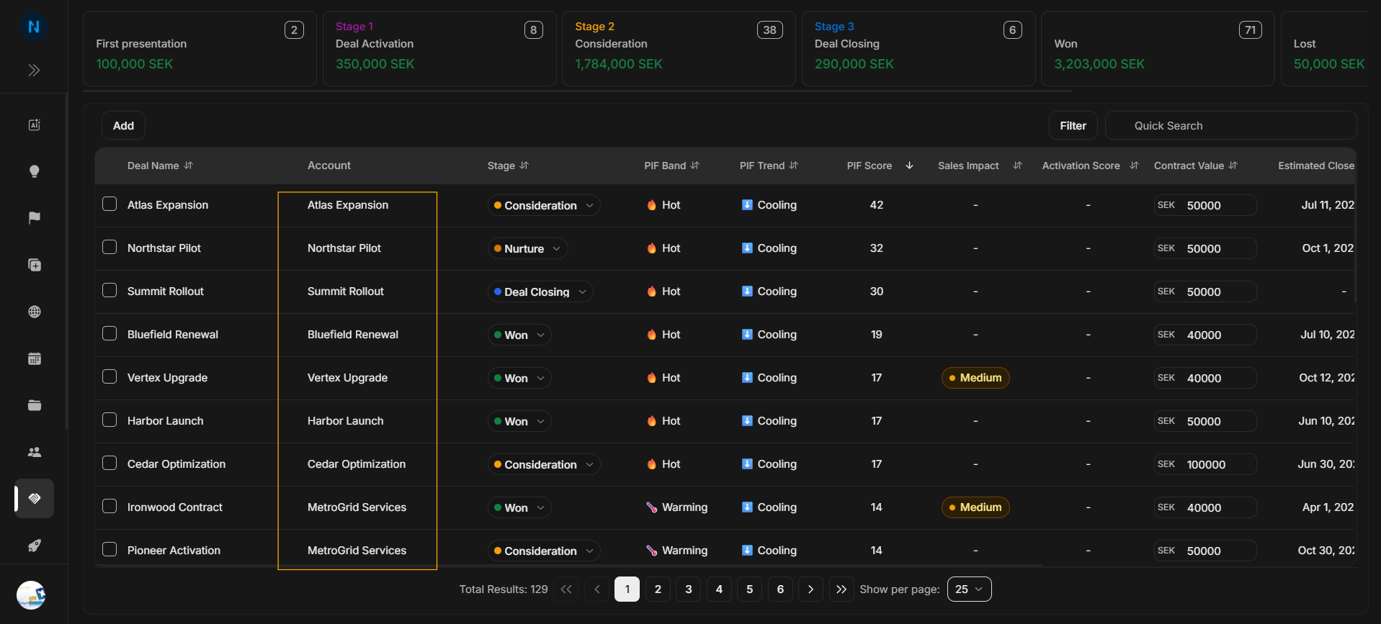Viewport: 1381px width, 624px height.
Task: Tick the Pioneer Activation row checkbox
Action: pos(110,549)
